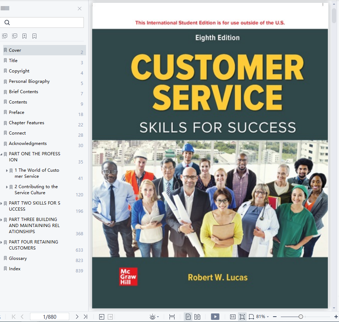Screen dimensions: 339x322
Task: Set zoom to actual size 1:1
Action: (233, 317)
